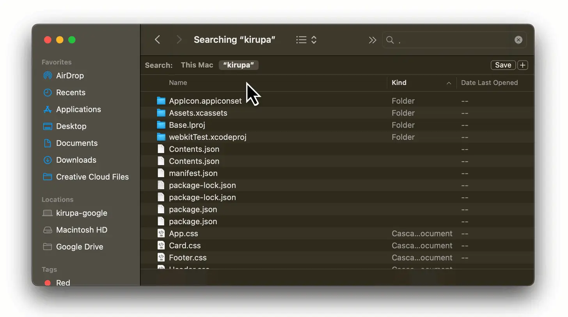Click the back navigation arrow
This screenshot has height=317, width=568.
click(157, 39)
